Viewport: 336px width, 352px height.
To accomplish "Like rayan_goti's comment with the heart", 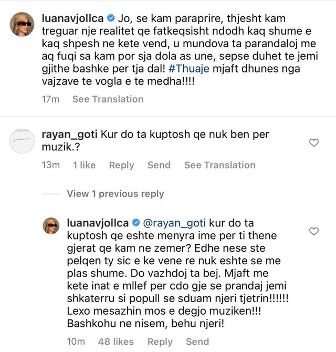I will 314,142.
